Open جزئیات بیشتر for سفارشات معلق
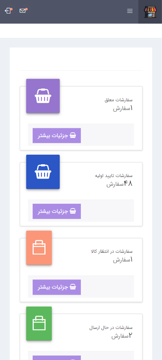The image size is (162, 360). tap(57, 136)
